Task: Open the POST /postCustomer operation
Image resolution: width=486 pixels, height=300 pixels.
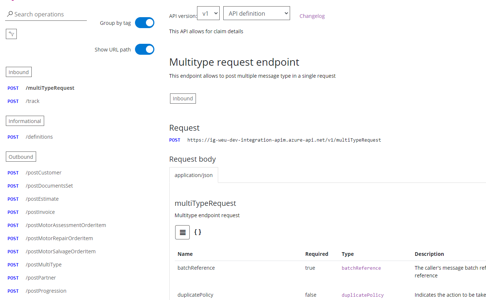Action: tap(43, 172)
